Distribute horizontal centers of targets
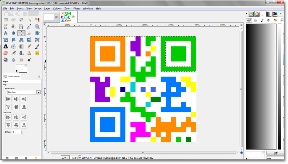 click(x=16, y=117)
